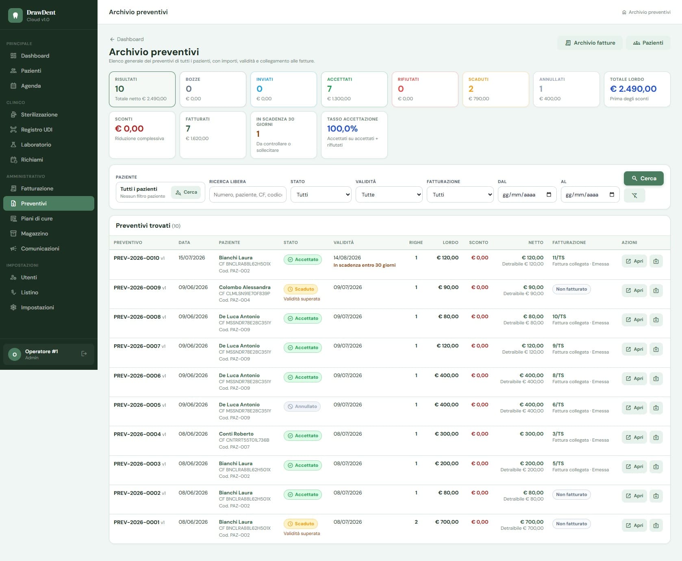
Task: Click the Archivio preventivi breadcrumb home icon
Action: pyautogui.click(x=624, y=13)
